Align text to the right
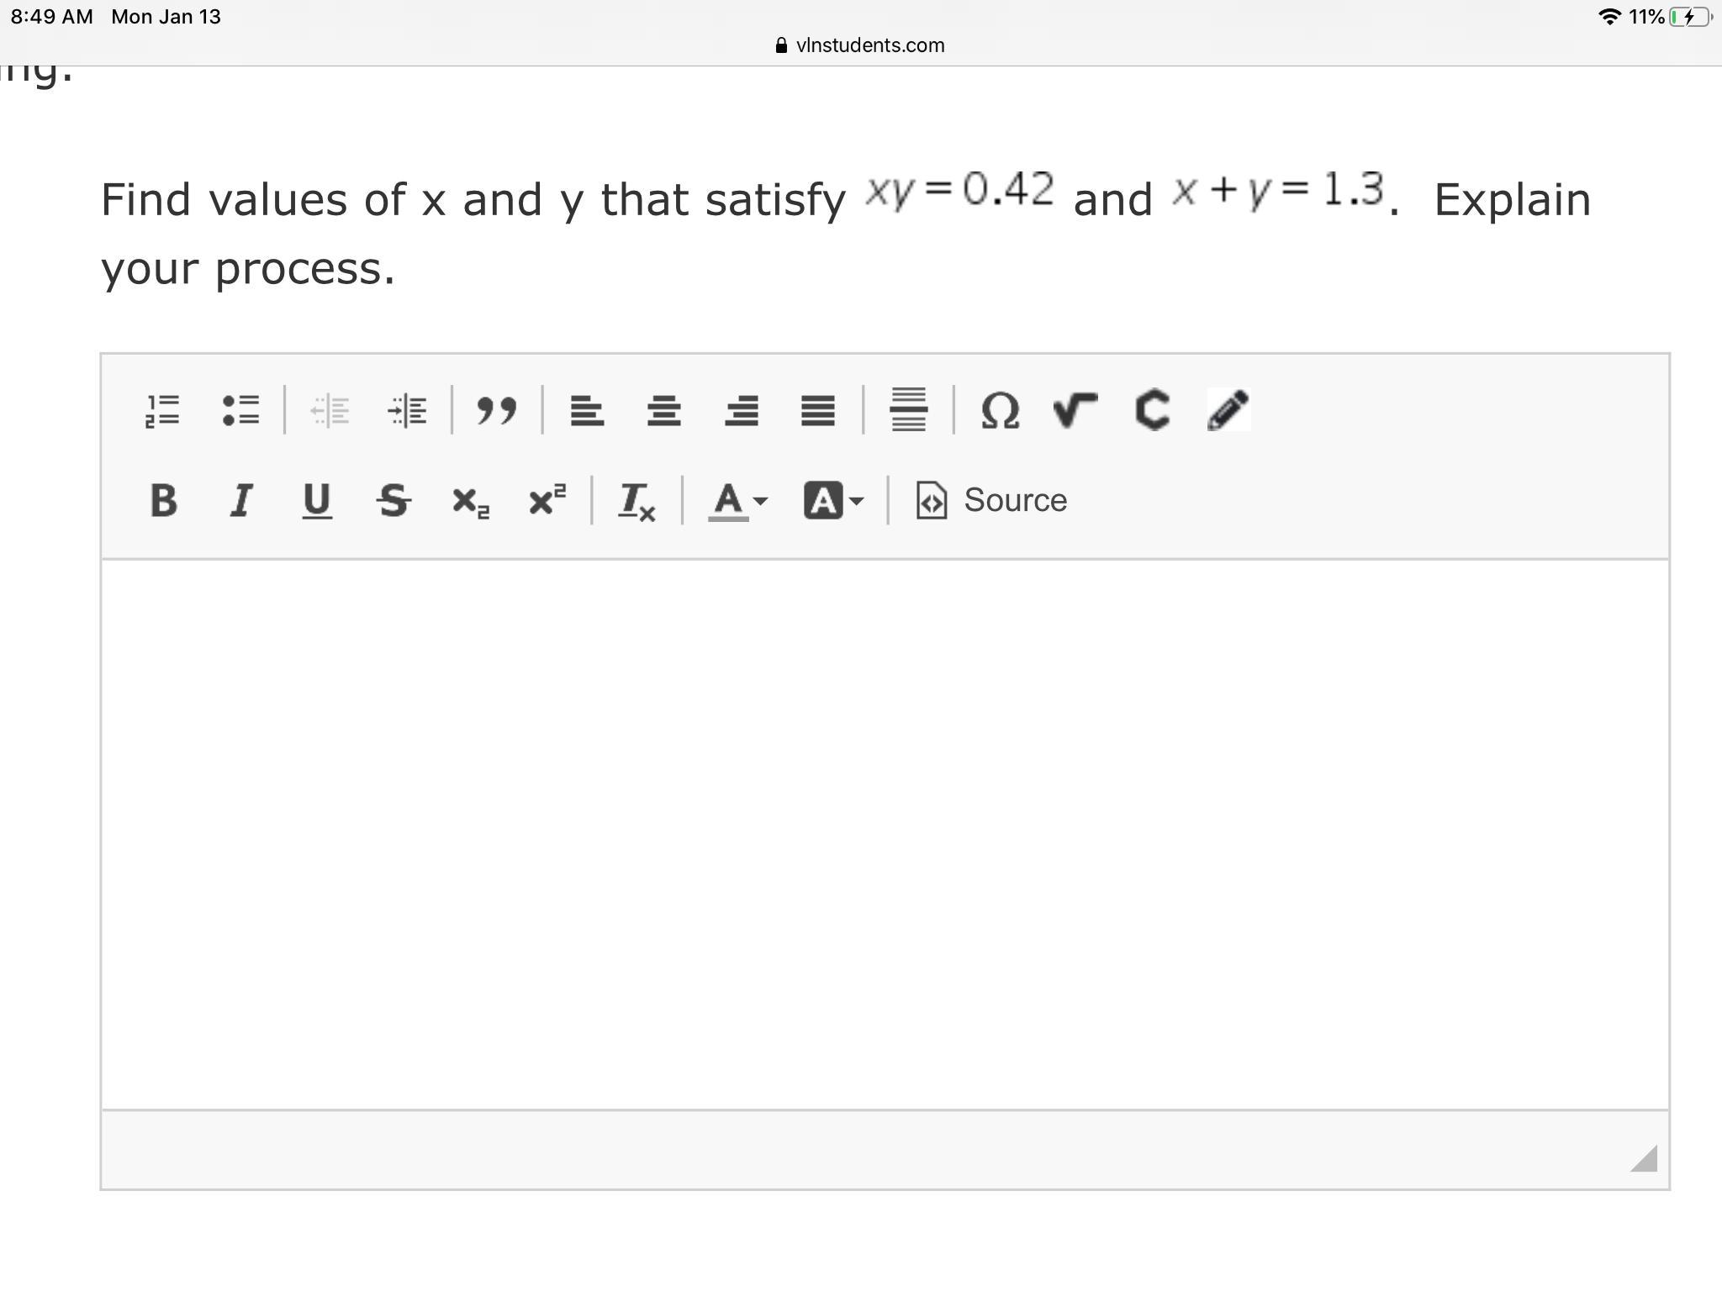The image size is (1722, 1291). point(741,411)
